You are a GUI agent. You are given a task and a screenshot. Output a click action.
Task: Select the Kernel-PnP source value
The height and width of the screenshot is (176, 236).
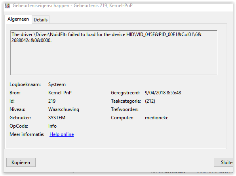tap(60, 93)
